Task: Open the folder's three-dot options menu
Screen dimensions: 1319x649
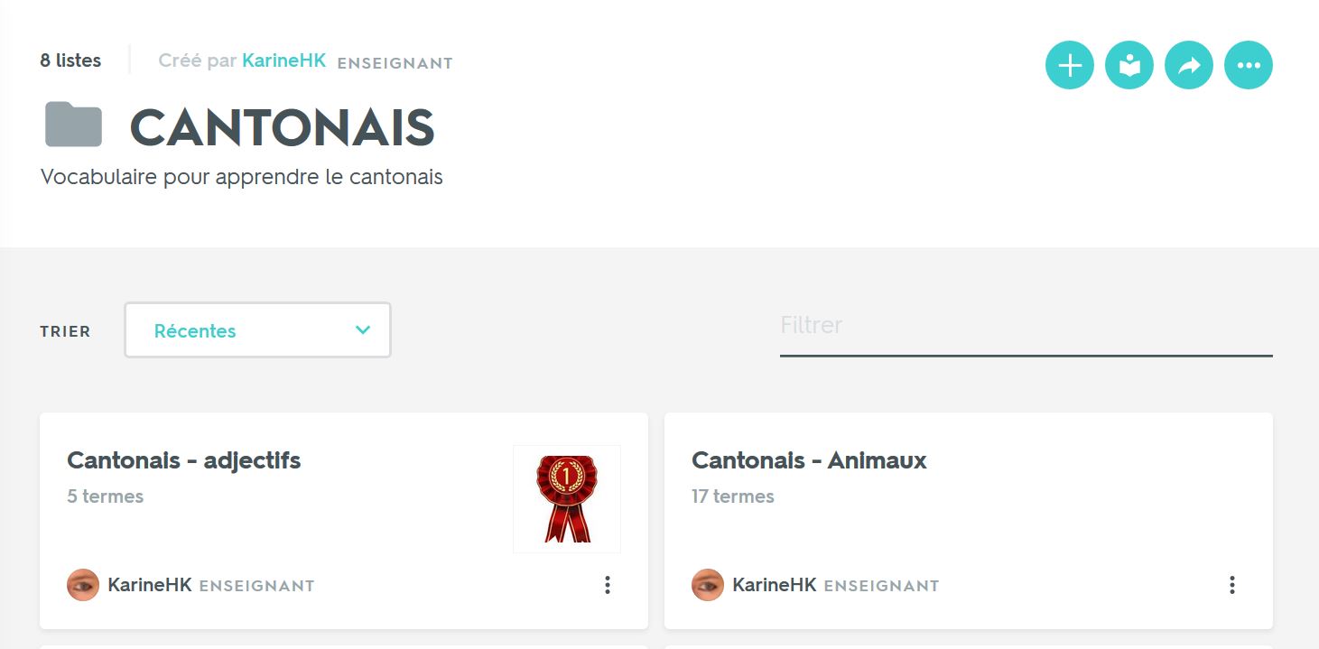Action: tap(1249, 65)
